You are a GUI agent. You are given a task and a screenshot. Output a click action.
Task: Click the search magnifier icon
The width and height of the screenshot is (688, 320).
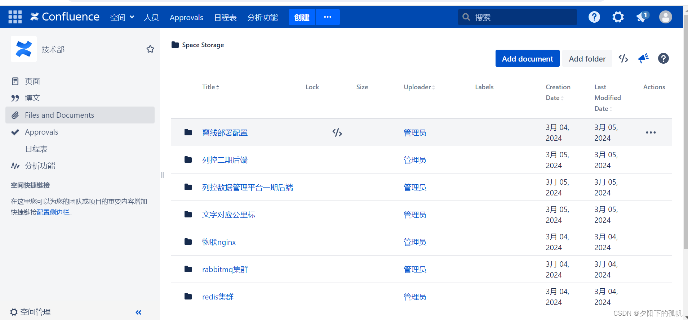coord(466,17)
